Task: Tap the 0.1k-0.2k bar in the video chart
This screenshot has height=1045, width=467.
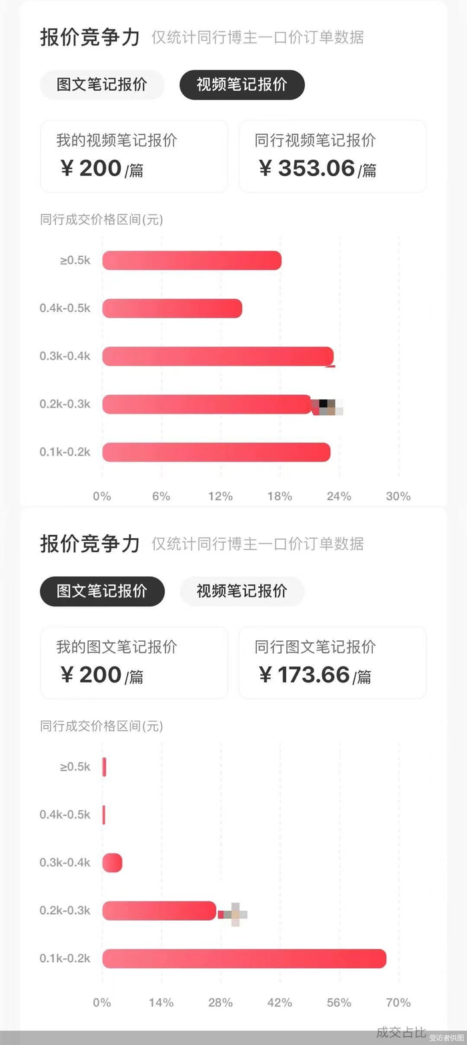Action: (x=216, y=452)
